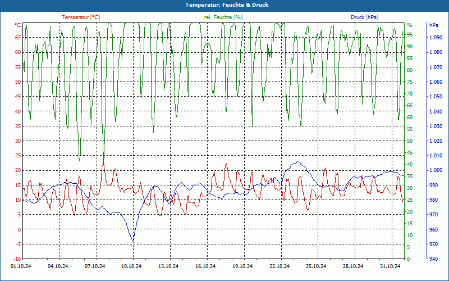Click the temperature axis value '65'
This screenshot has height=281, width=449.
coord(18,37)
